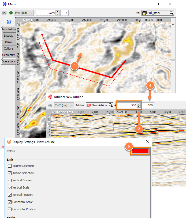186x218 pixels.
Task: Close the Display Settings dialog
Action: (148, 142)
